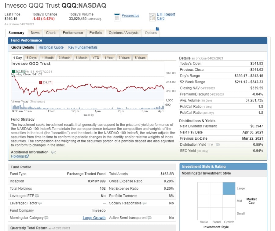Click the Total Holdings value 102
275x231 pixels.
point(103,189)
